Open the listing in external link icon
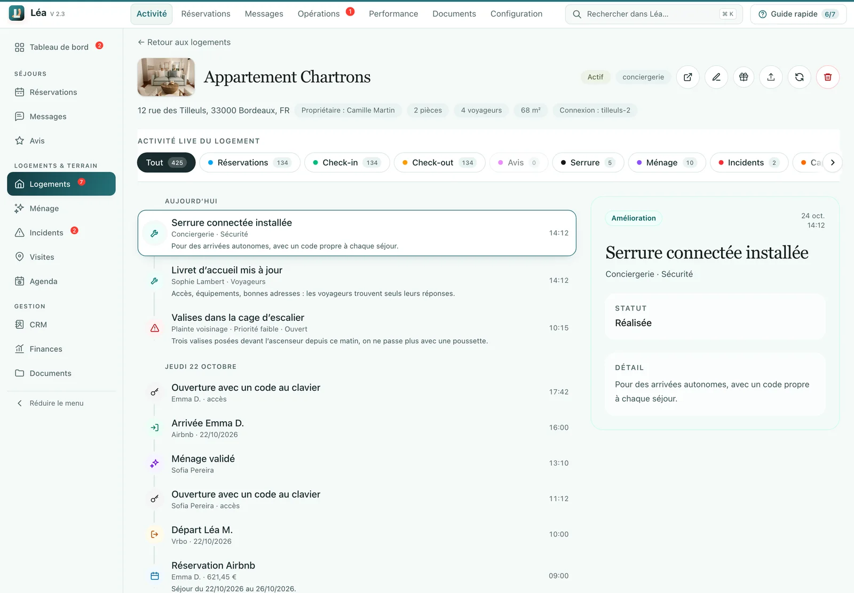The height and width of the screenshot is (593, 854). (x=688, y=77)
